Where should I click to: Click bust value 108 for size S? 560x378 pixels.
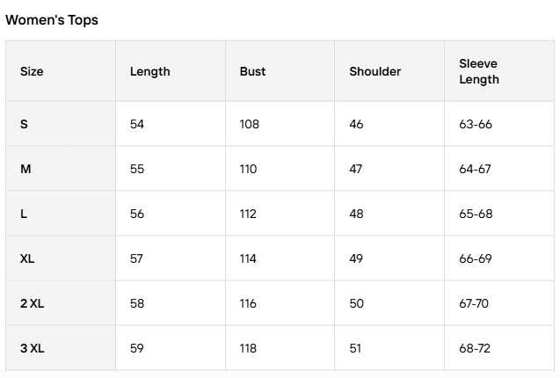pyautogui.click(x=249, y=124)
